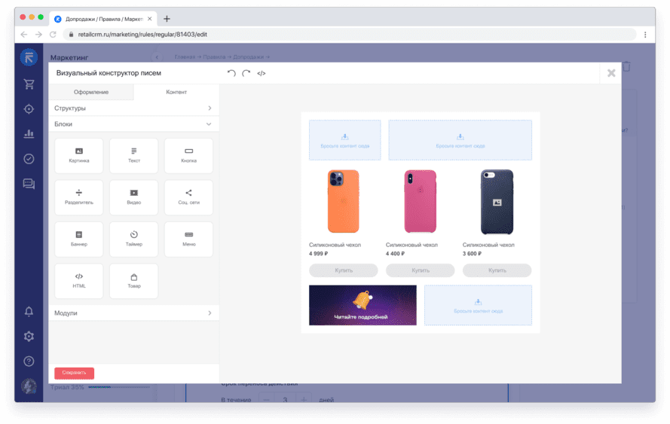Image resolution: width=670 pixels, height=424 pixels.
Task: Add a Соц. сети block
Action: pyautogui.click(x=188, y=197)
